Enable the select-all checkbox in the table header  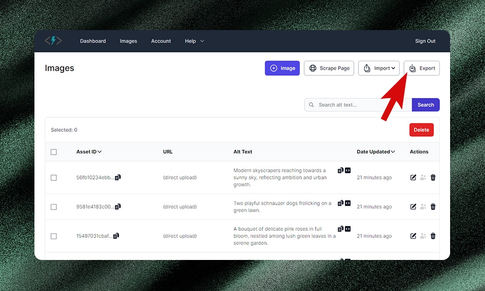[54, 152]
